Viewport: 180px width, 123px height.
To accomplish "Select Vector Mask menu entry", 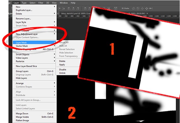I will coord(22,46).
